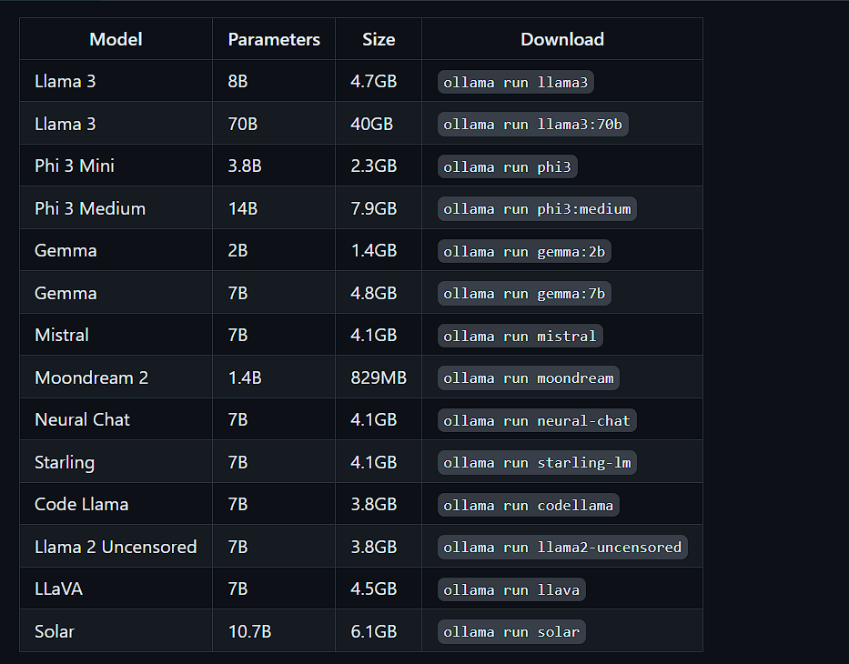Click the 'ollama run neural-chat' command
This screenshot has height=664, width=849.
pos(537,420)
